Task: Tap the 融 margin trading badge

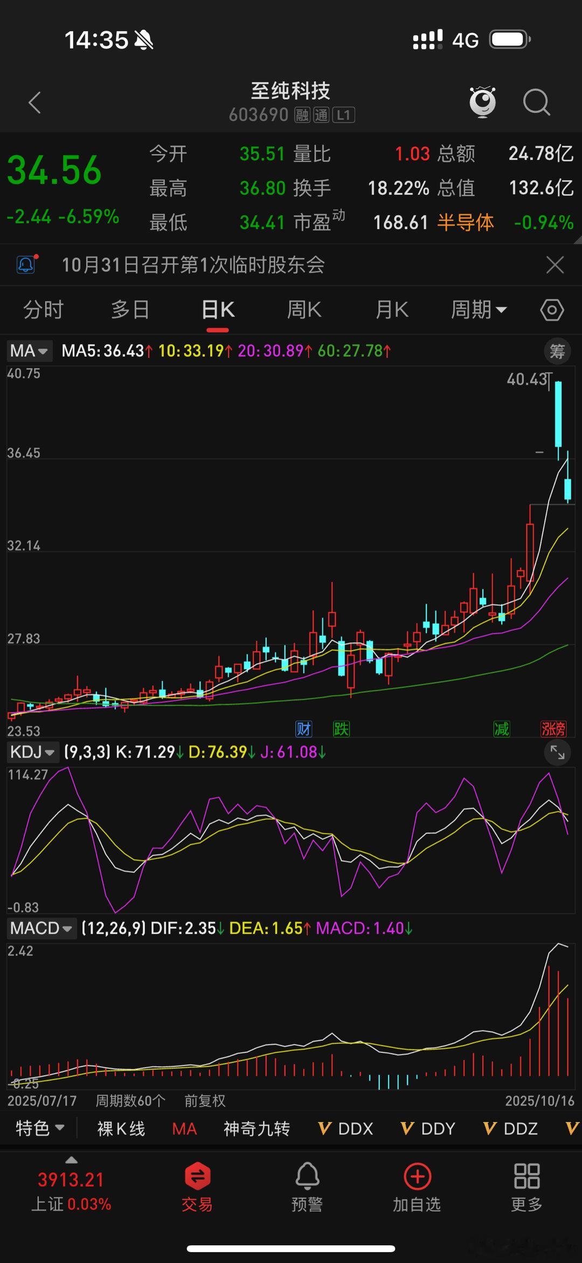Action: click(302, 115)
